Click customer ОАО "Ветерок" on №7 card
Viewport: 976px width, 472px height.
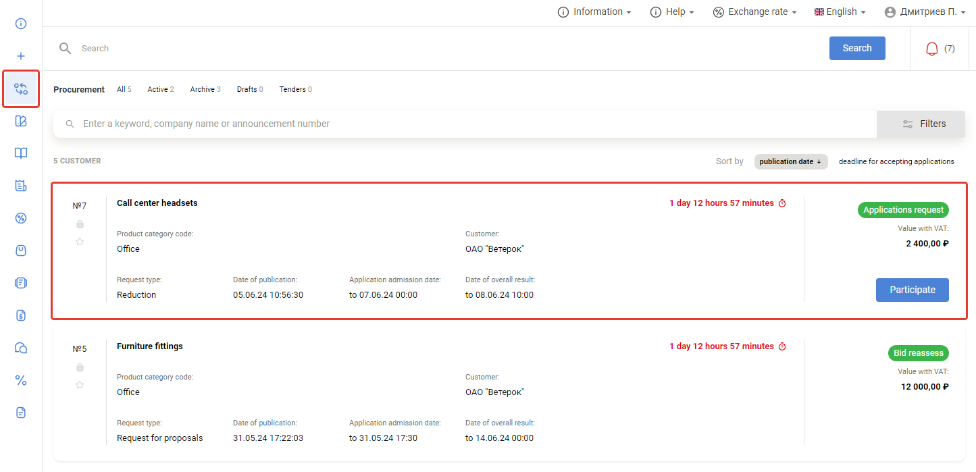(494, 249)
